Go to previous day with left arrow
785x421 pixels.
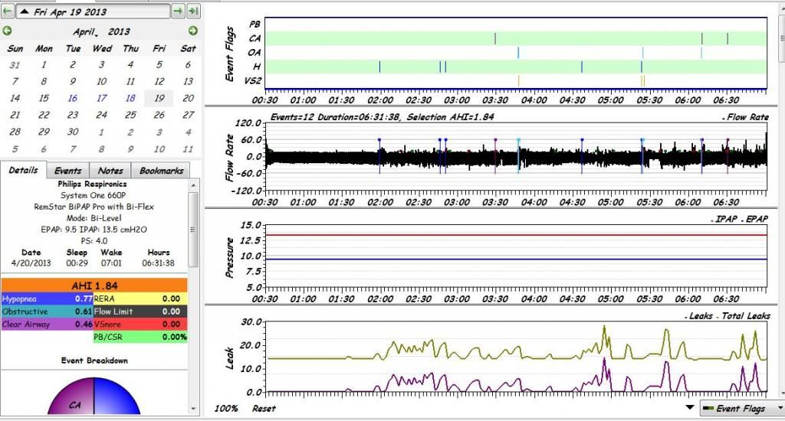point(8,11)
